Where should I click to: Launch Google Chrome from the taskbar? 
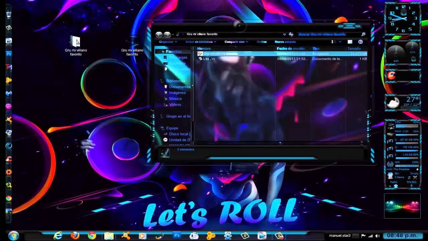(x=92, y=236)
